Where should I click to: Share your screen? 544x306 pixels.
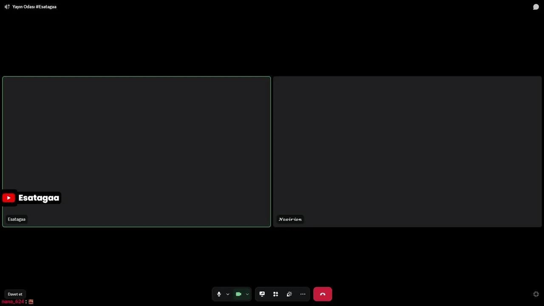coord(262,294)
